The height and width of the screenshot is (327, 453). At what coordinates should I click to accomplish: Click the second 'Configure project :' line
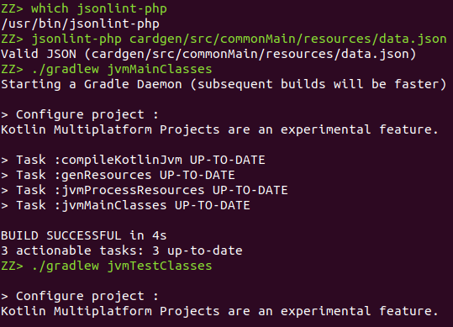(80, 296)
